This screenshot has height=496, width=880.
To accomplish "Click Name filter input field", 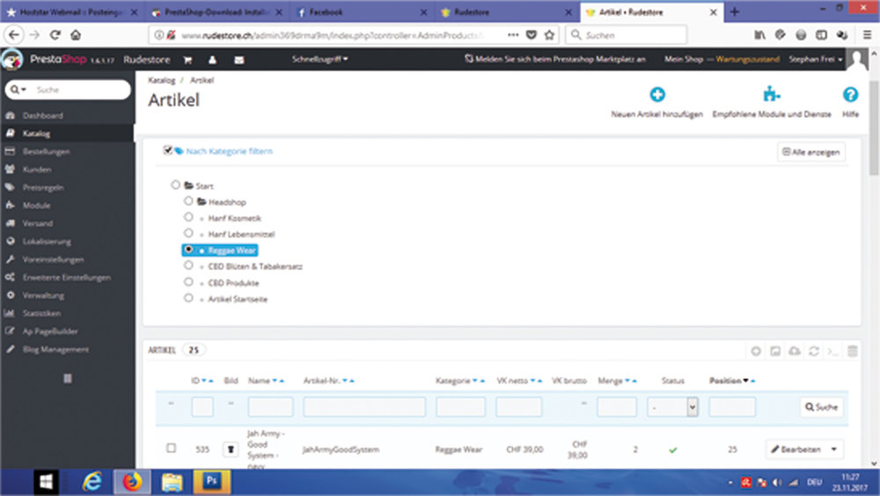I will pos(270,407).
